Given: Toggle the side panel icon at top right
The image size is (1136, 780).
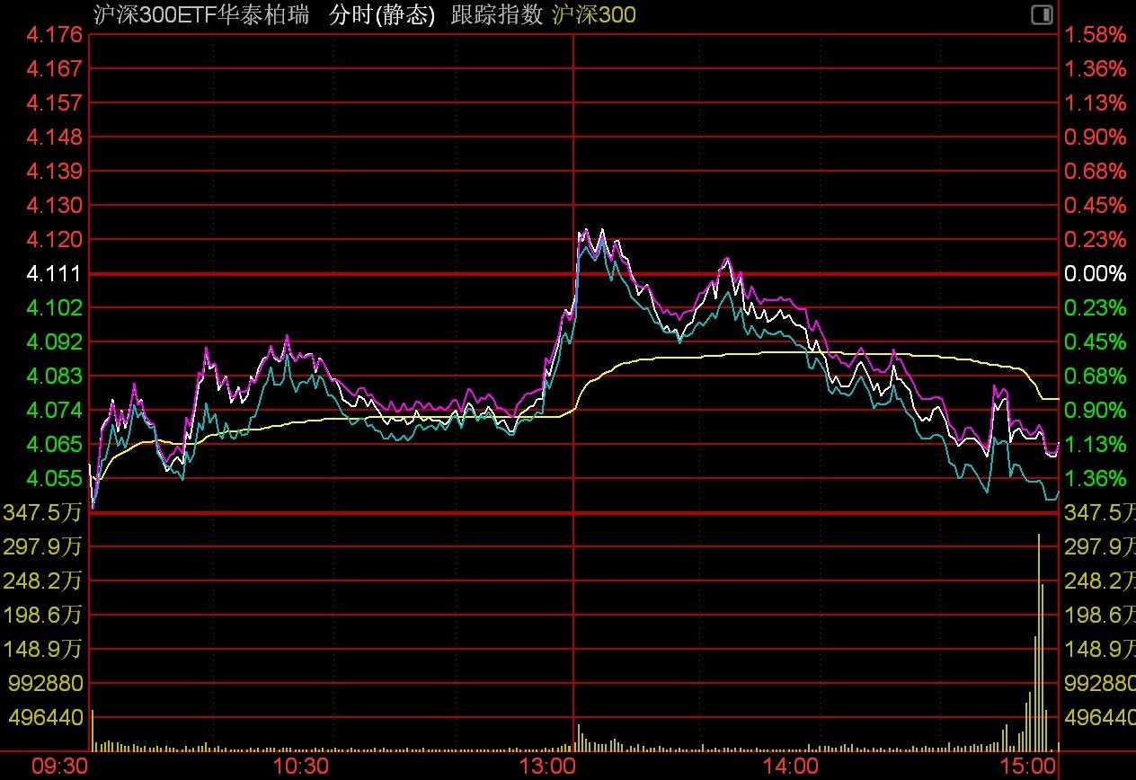Looking at the screenshot, I should pos(1042,14).
